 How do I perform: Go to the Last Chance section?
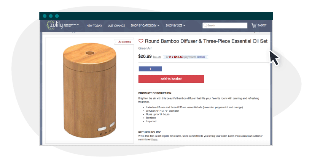[x=116, y=25]
